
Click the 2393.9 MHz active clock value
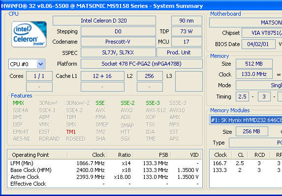tap(91, 177)
